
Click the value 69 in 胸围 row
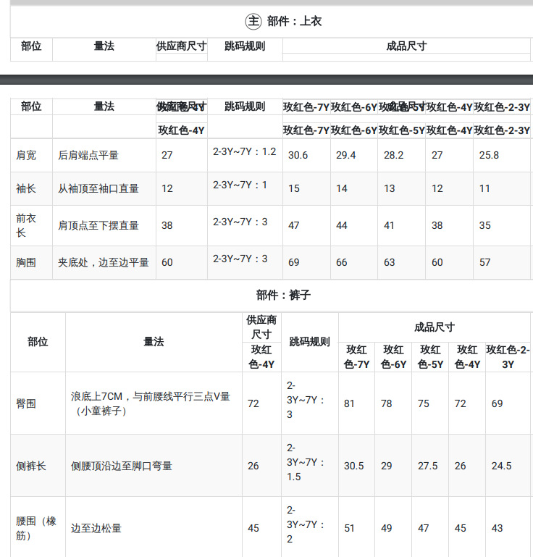(294, 262)
